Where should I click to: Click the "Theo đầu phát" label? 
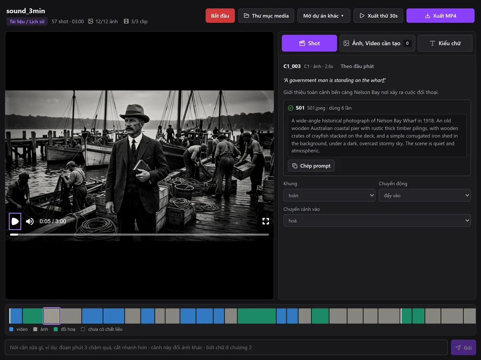point(357,66)
